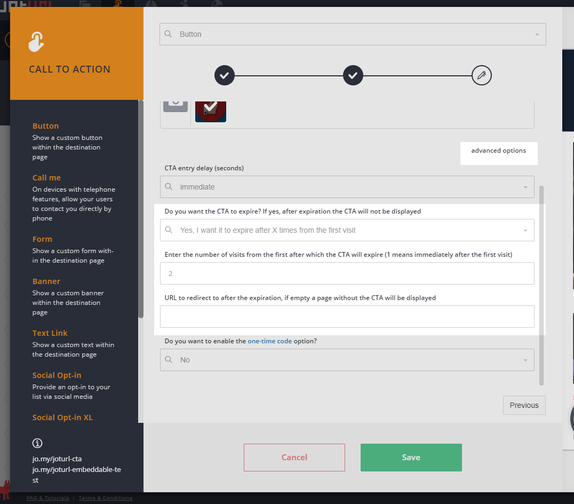Select Text Link CTA type in sidebar
Image resolution: width=574 pixels, height=504 pixels.
(x=50, y=333)
